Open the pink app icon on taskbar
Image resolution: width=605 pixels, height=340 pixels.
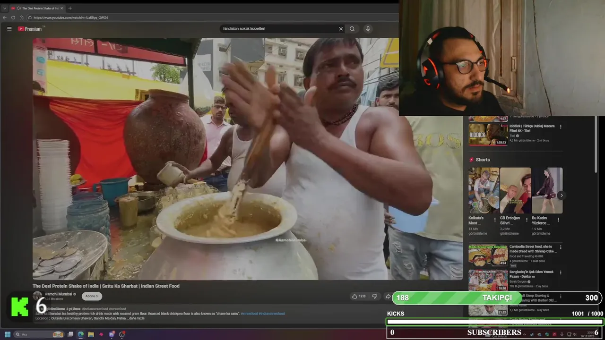pos(101,334)
